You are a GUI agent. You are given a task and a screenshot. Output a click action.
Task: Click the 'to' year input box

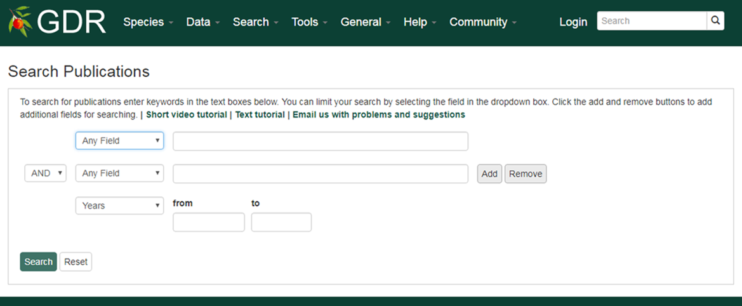click(x=281, y=222)
